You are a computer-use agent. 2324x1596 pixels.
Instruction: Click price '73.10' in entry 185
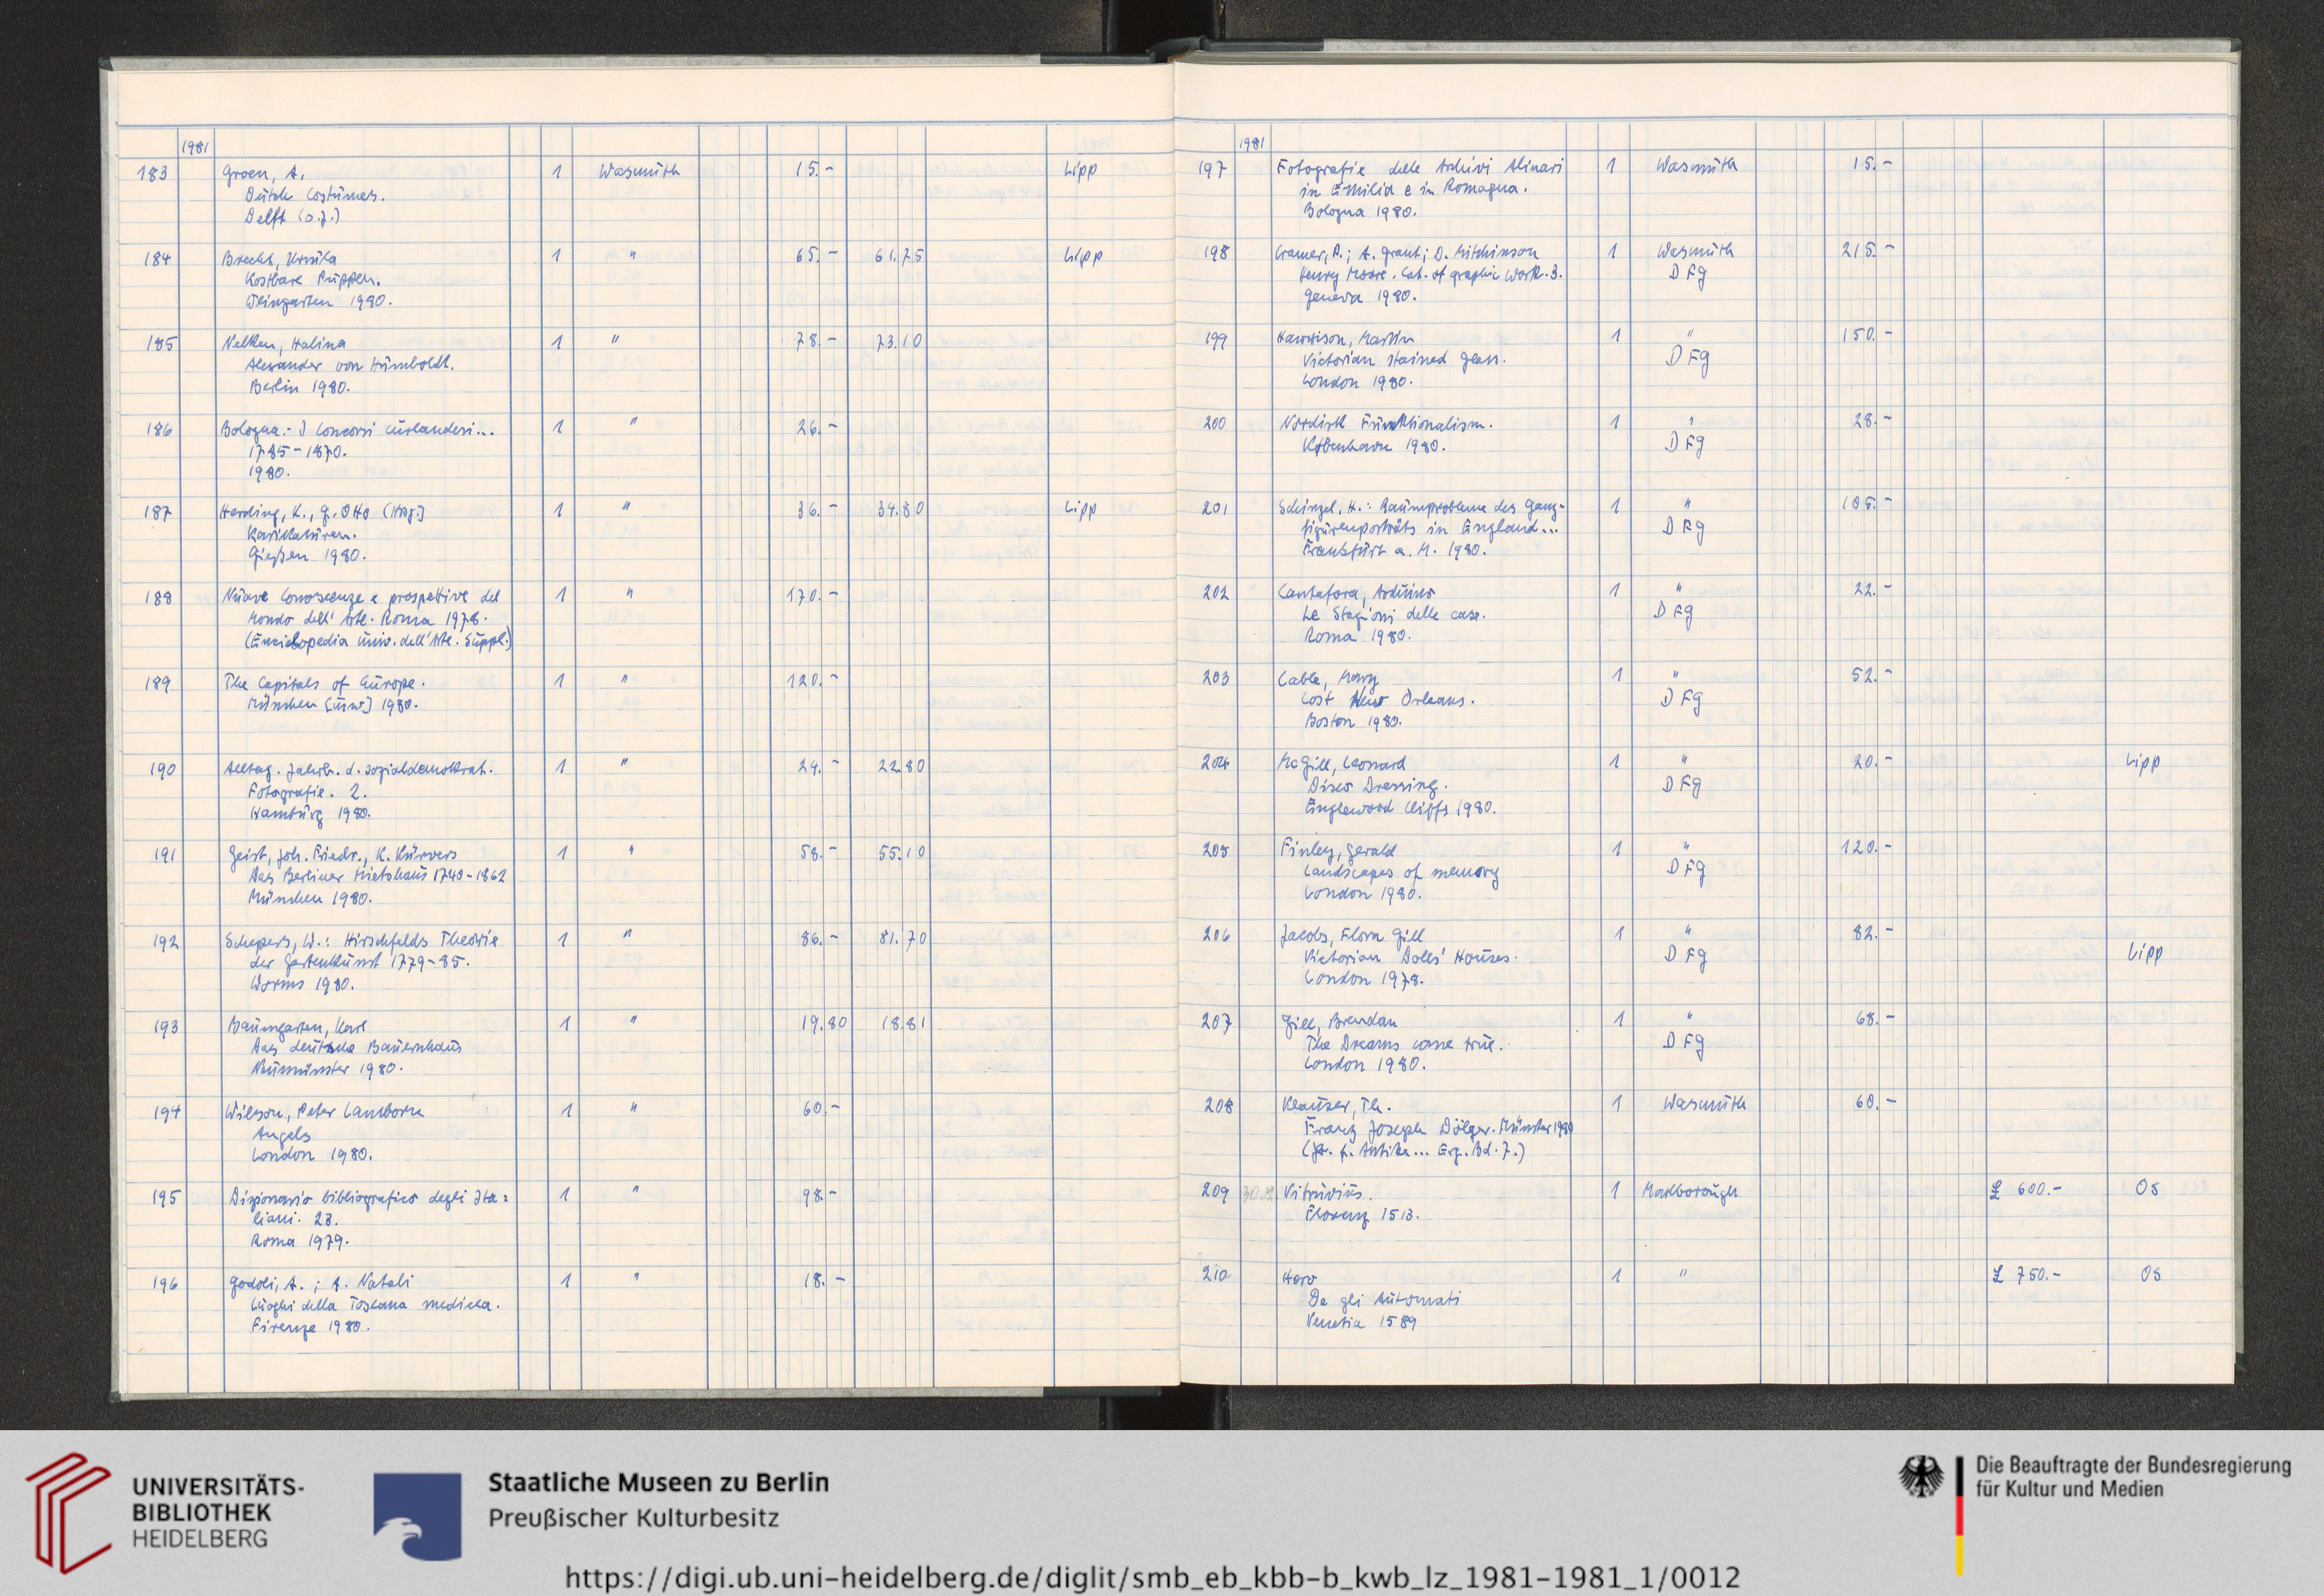coord(898,341)
